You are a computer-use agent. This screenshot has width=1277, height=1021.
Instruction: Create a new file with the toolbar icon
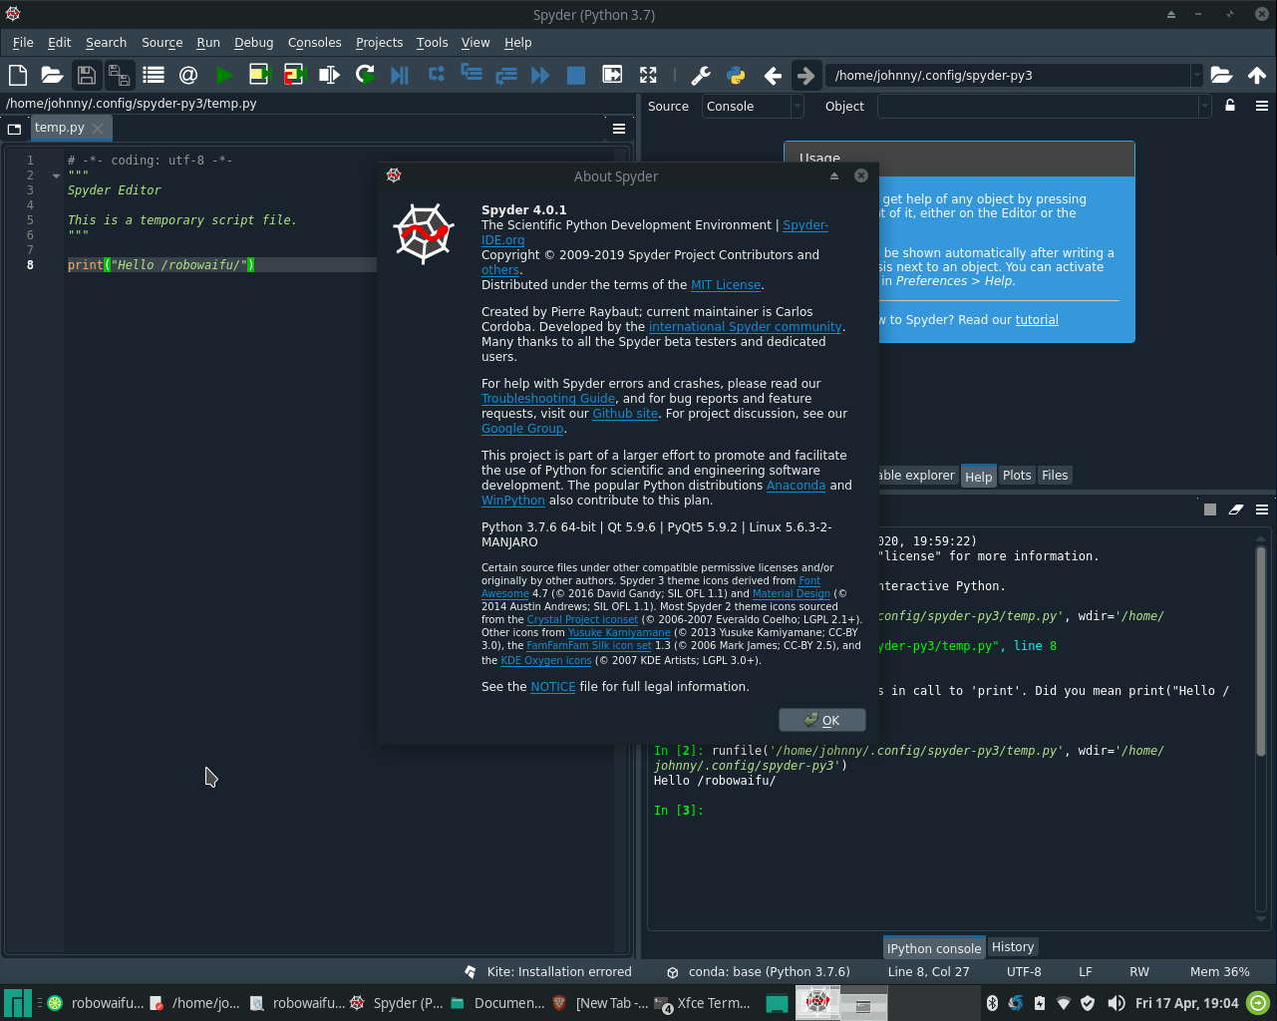coord(17,75)
